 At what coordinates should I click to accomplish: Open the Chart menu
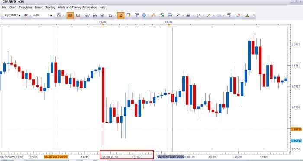pyautogui.click(x=13, y=7)
